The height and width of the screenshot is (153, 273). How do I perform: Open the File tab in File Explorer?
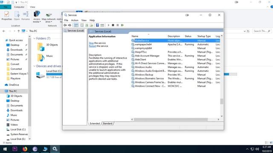(x=6, y=7)
